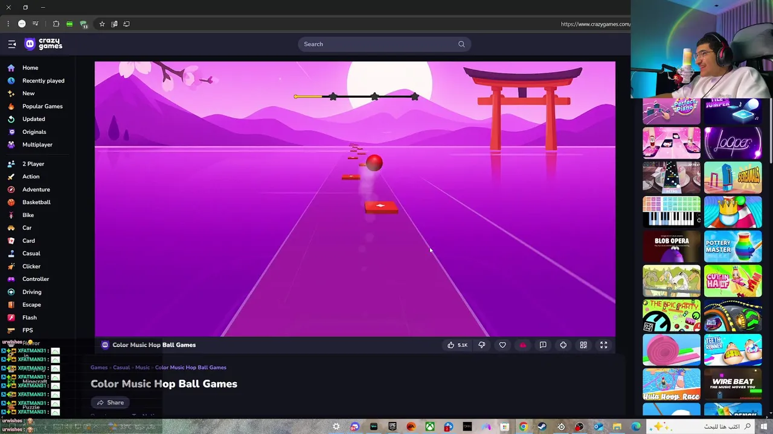Click the search magnifier icon
Image resolution: width=773 pixels, height=434 pixels.
461,44
